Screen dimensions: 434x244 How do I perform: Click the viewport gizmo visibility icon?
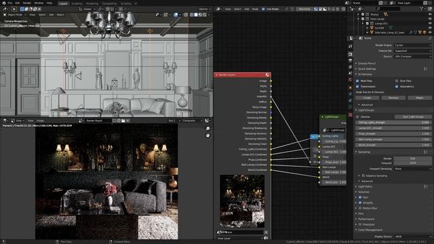pyautogui.click(x=165, y=15)
